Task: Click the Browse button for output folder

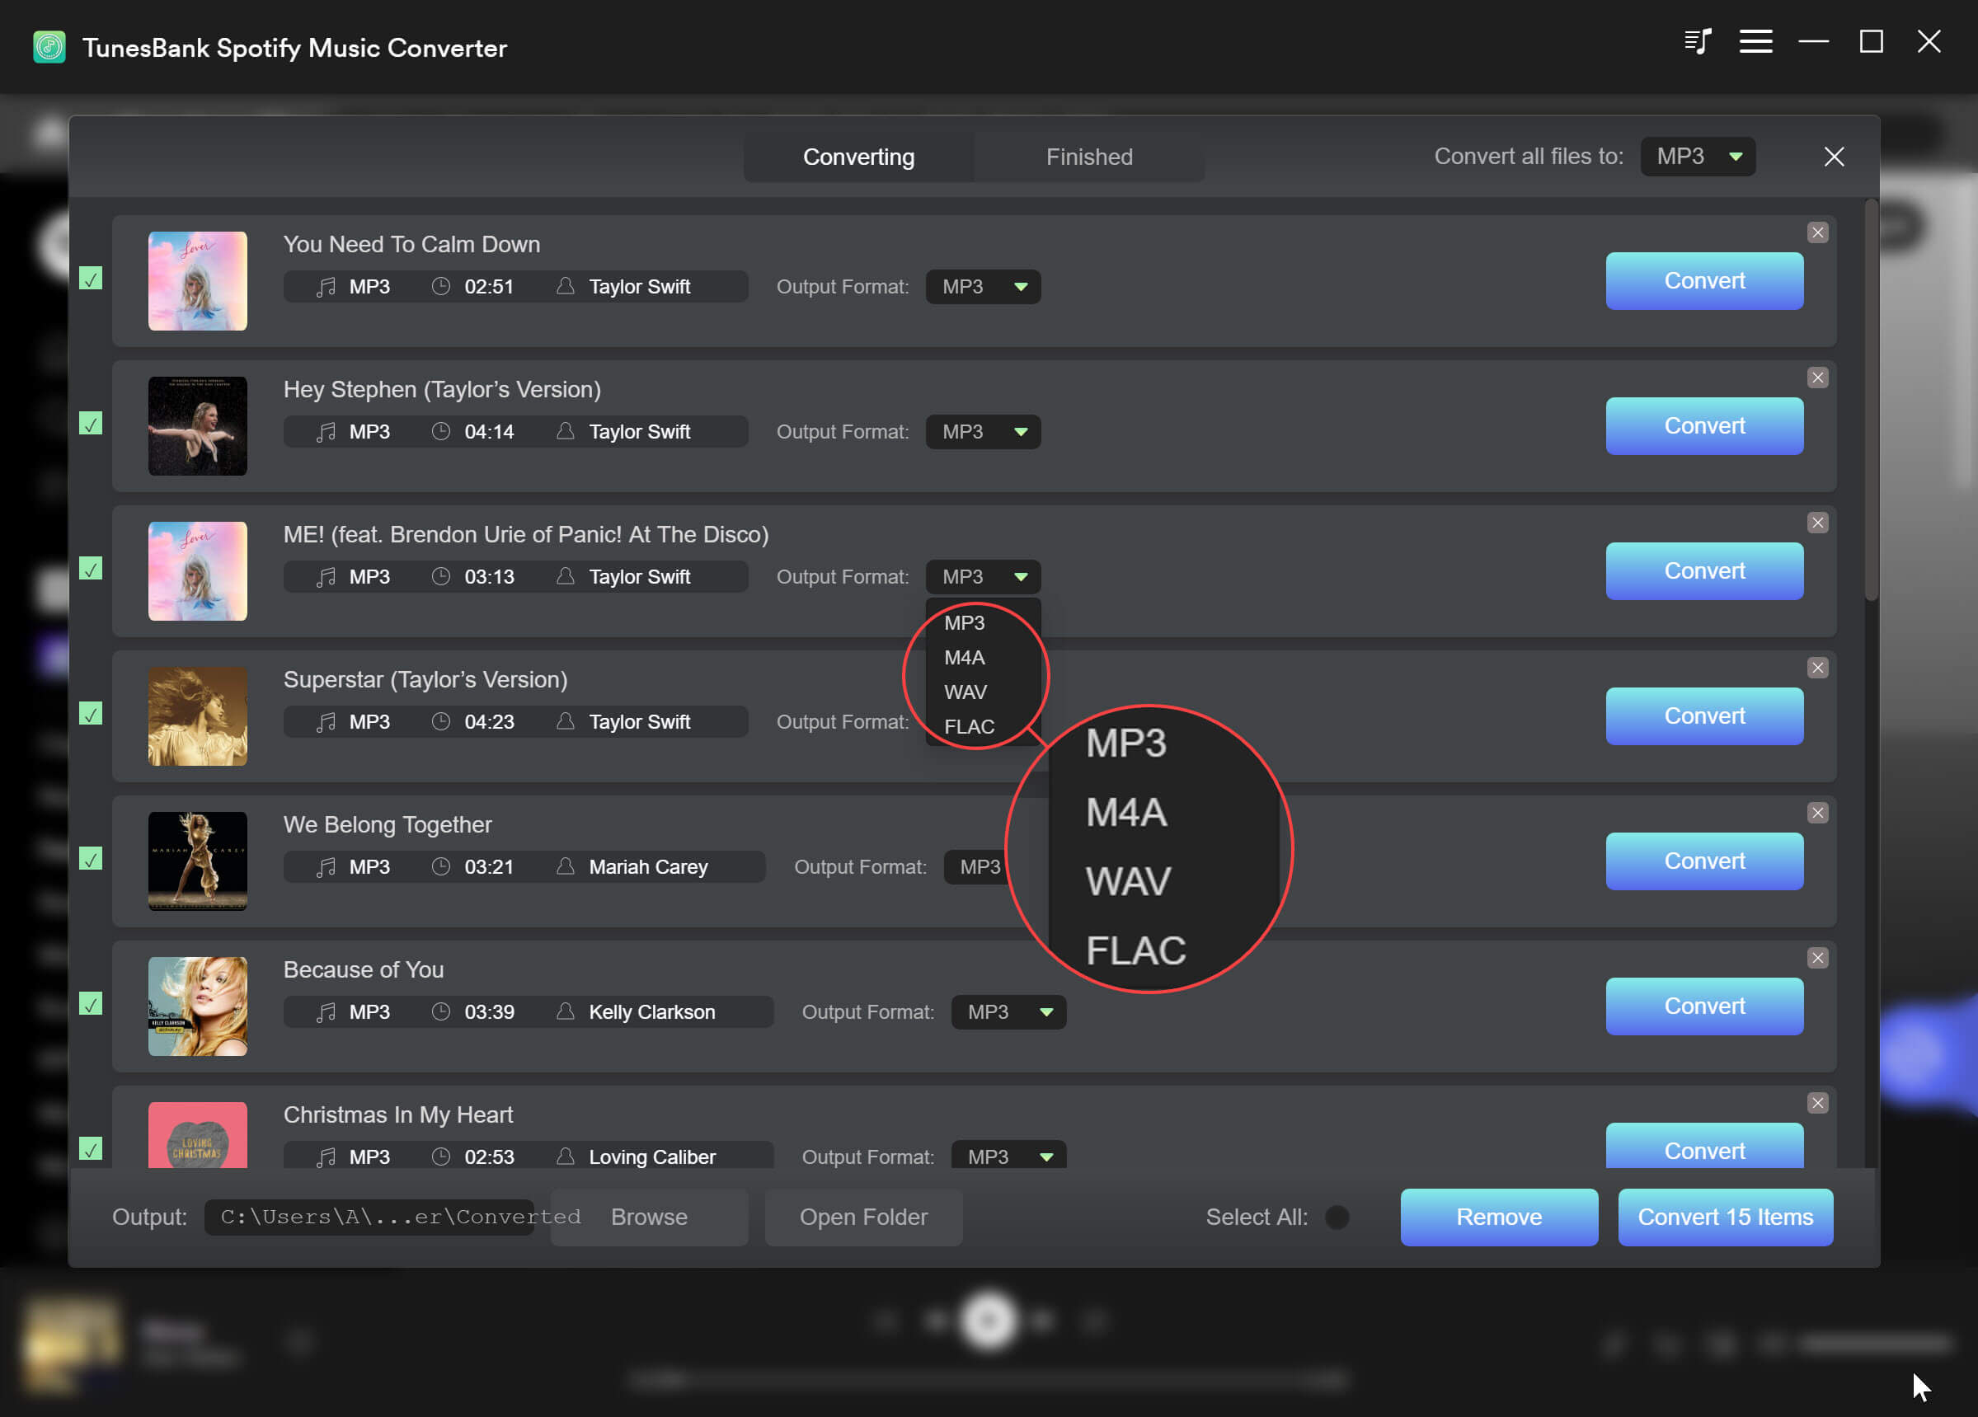Action: point(647,1216)
